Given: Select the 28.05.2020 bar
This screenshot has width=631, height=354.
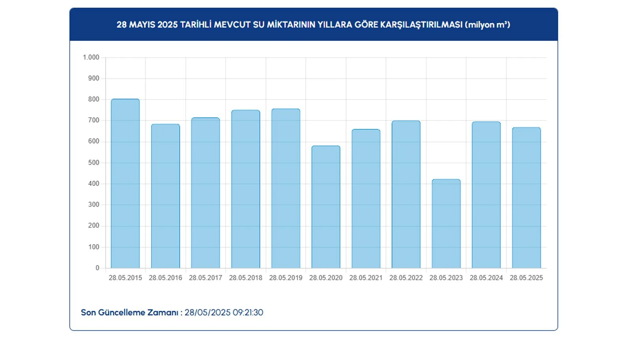Looking at the screenshot, I should point(326,207).
